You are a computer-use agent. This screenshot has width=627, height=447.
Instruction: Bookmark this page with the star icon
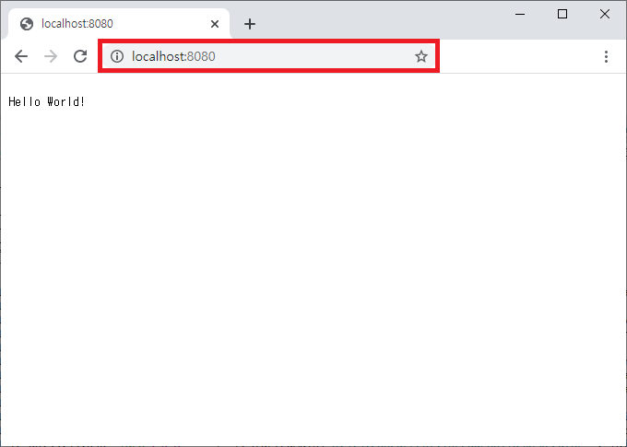click(x=421, y=56)
